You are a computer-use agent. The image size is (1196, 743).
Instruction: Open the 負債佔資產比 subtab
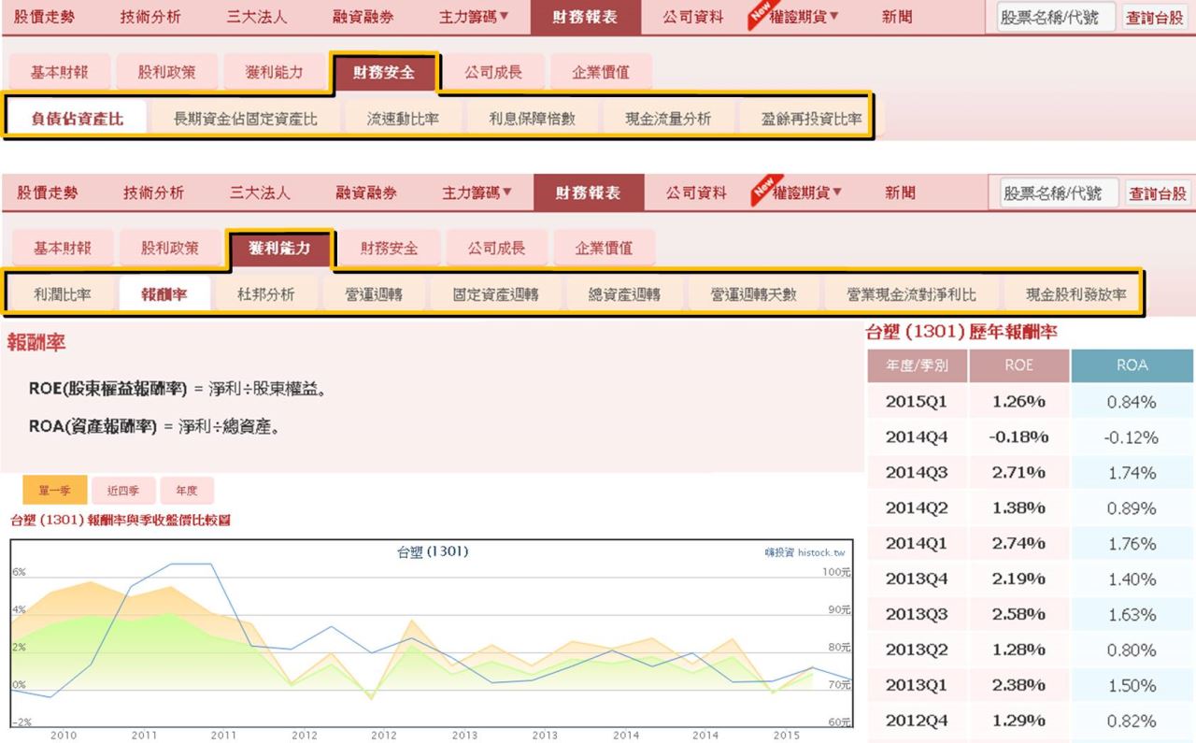[77, 116]
